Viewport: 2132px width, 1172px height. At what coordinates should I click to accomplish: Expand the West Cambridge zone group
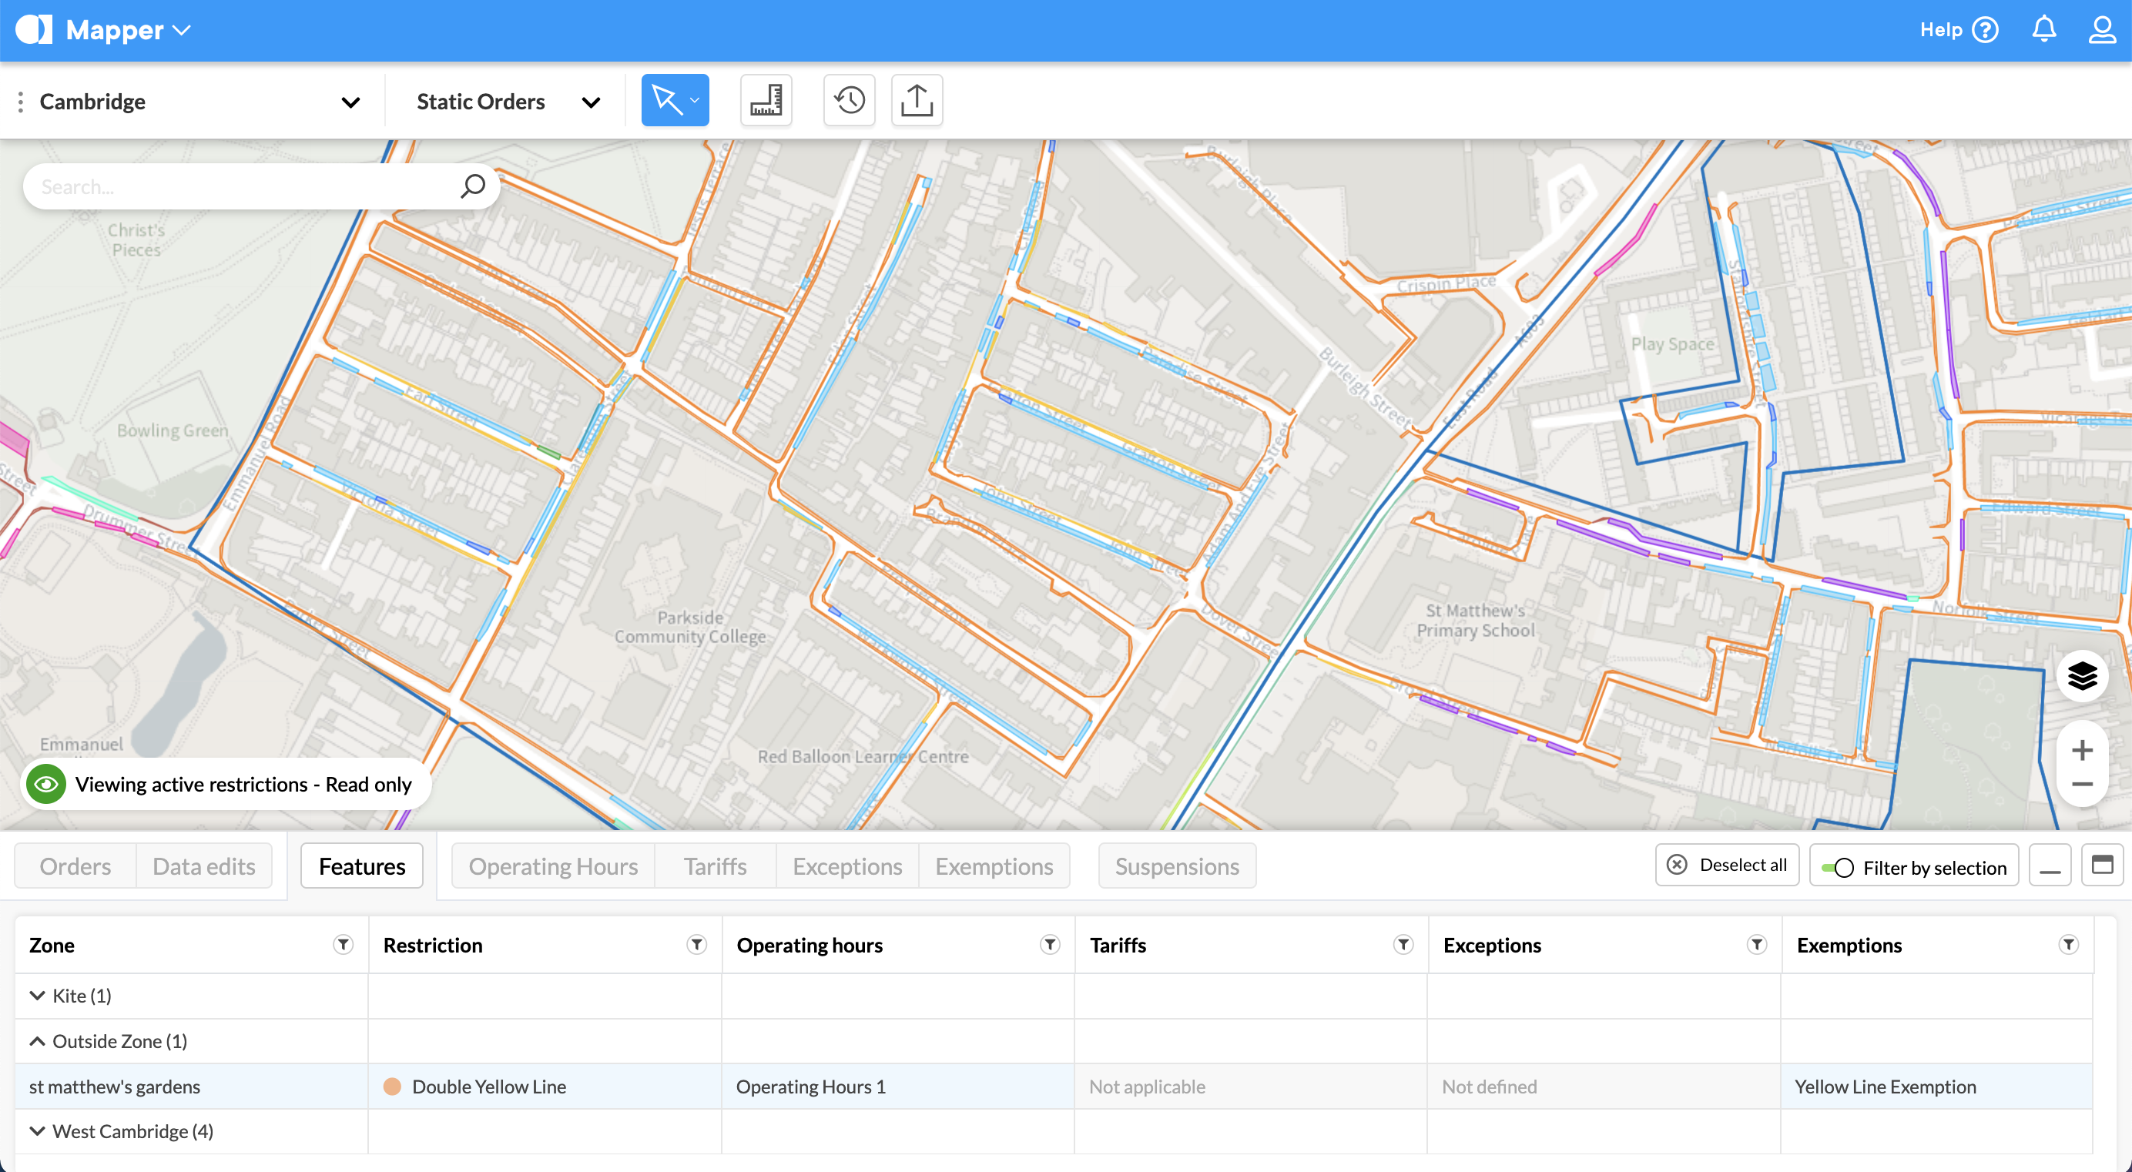[37, 1130]
